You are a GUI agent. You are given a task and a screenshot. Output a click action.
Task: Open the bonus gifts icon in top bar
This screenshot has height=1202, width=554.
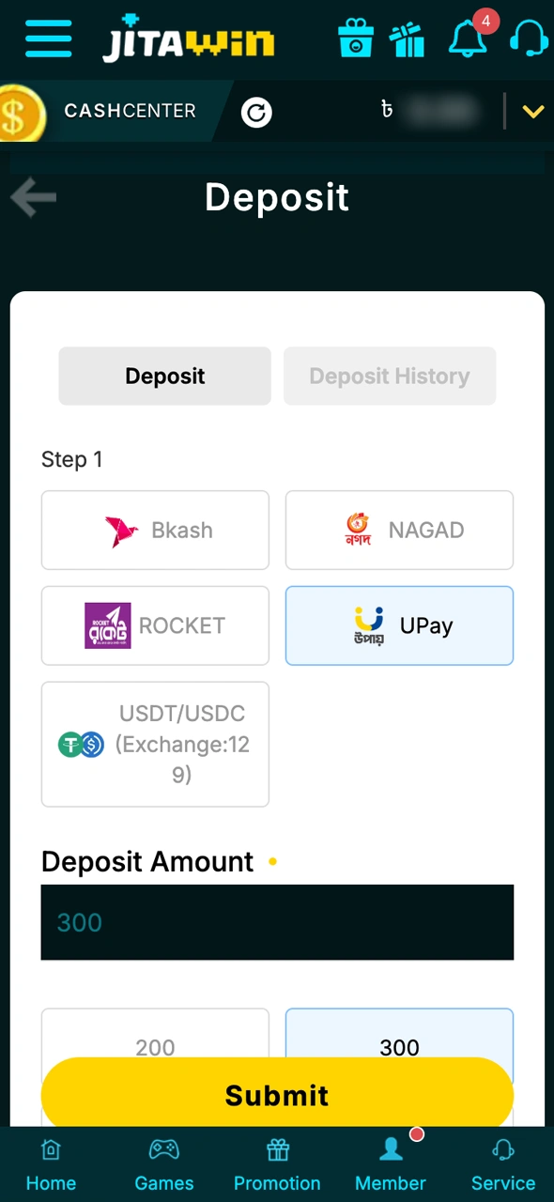[x=408, y=39]
